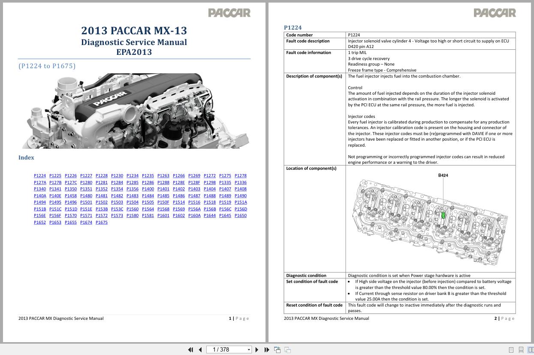
Task: Open the P140A index link
Action: coord(40,196)
